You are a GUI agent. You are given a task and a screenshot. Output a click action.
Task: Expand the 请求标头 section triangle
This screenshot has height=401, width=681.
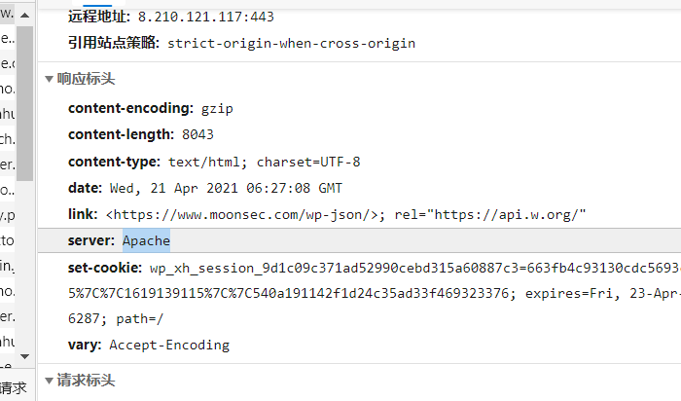click(49, 380)
